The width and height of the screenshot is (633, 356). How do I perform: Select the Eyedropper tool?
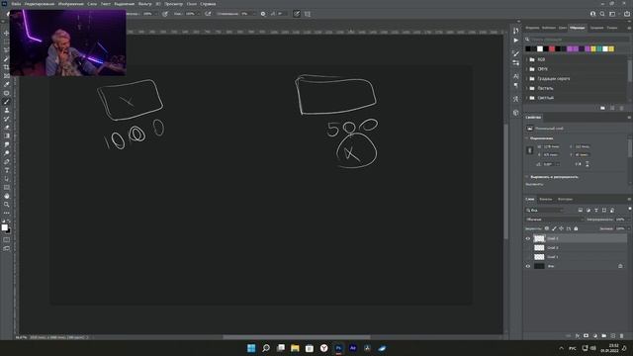(7, 84)
